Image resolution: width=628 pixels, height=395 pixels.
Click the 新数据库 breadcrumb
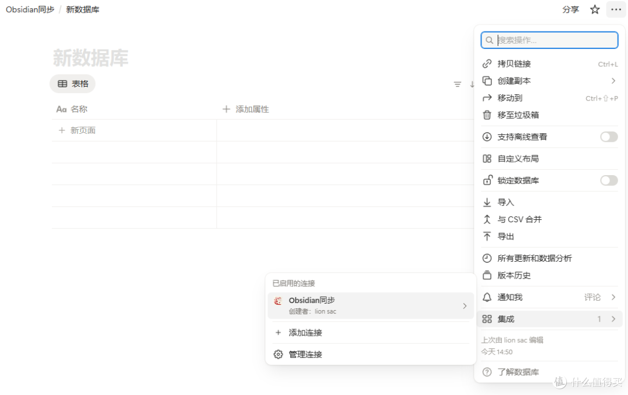pos(83,9)
